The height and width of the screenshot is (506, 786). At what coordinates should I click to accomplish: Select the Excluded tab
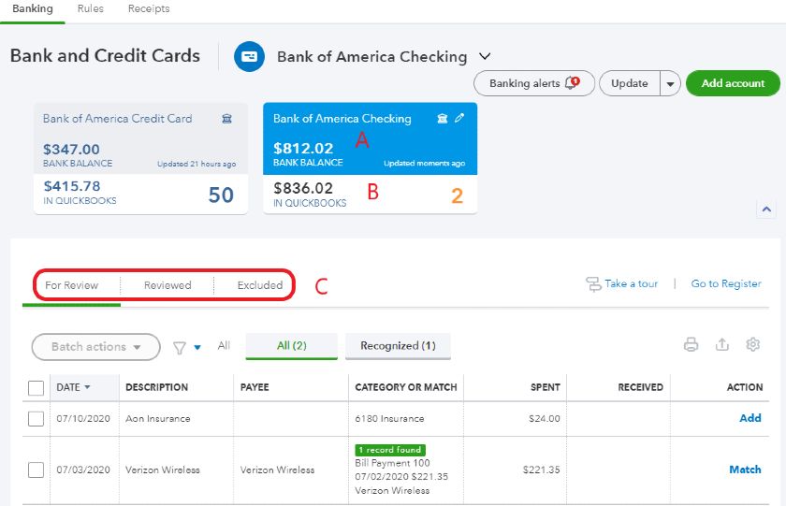[x=260, y=285]
